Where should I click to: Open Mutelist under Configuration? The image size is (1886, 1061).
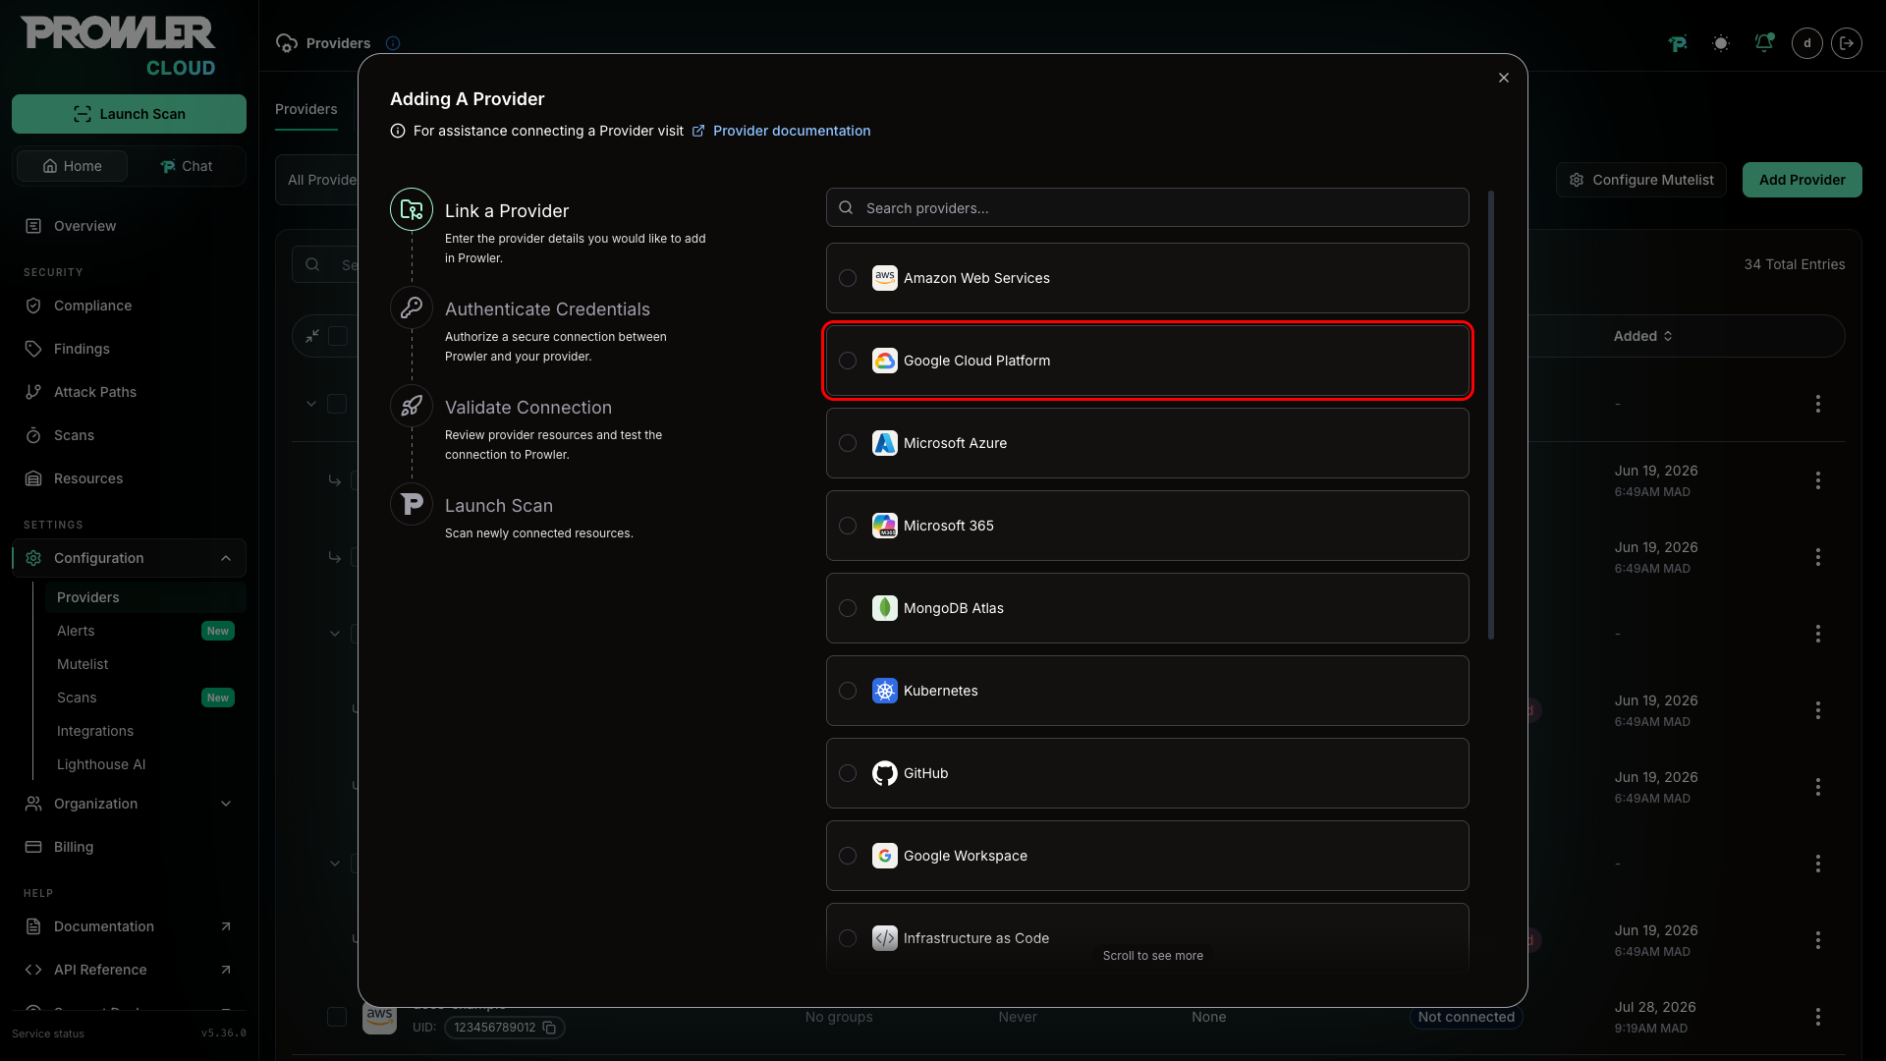(145, 664)
